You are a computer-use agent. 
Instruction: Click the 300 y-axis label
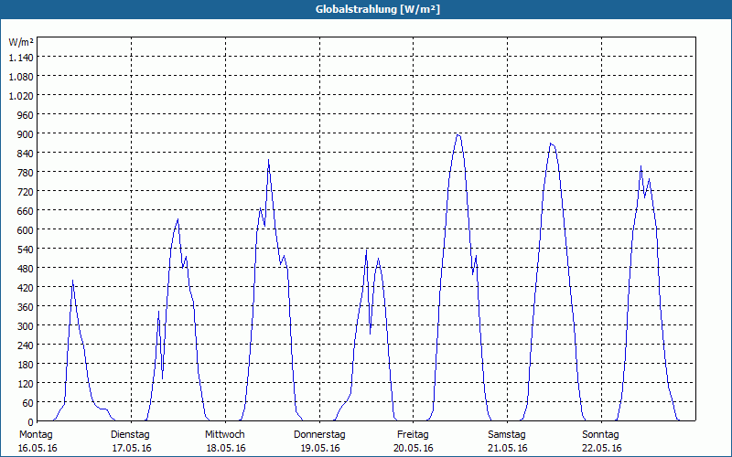pos(26,326)
